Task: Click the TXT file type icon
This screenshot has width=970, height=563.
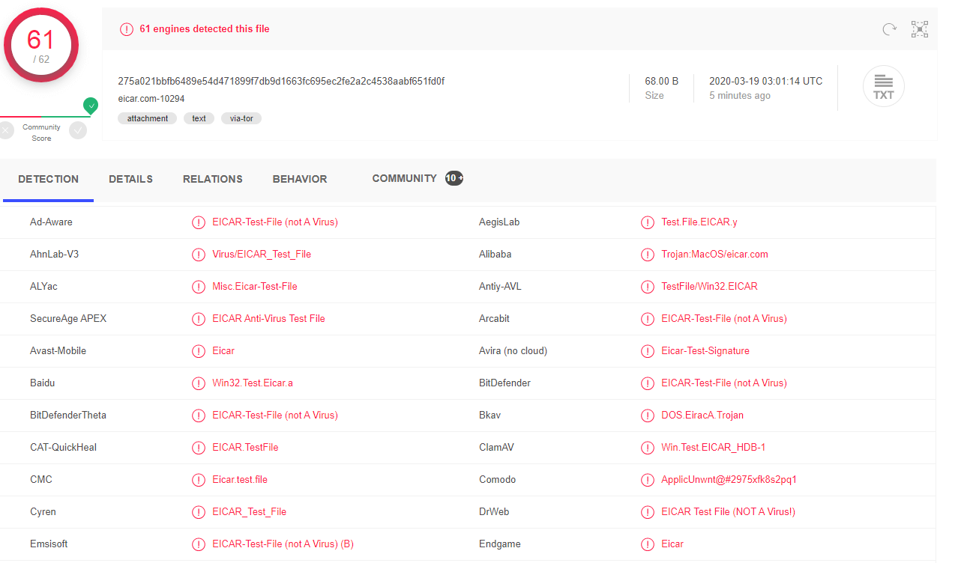Action: (883, 86)
